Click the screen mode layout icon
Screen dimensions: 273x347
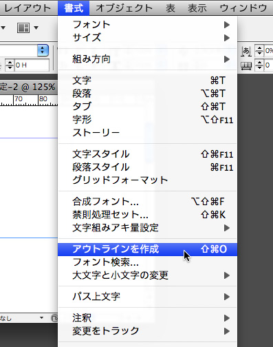coord(23,28)
